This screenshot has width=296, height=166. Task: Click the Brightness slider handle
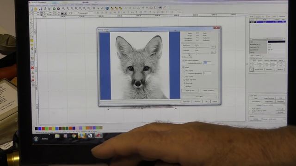[197, 47]
